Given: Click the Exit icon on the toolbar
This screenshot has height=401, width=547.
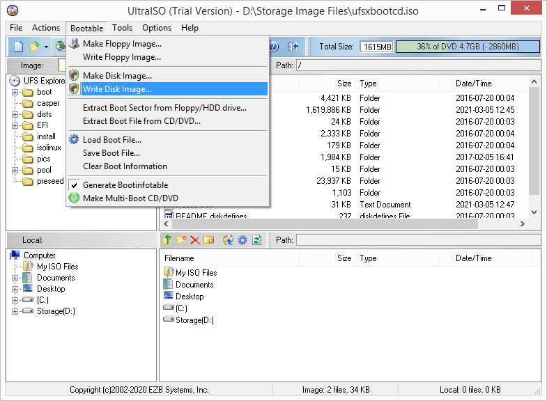Looking at the screenshot, I should [293, 47].
